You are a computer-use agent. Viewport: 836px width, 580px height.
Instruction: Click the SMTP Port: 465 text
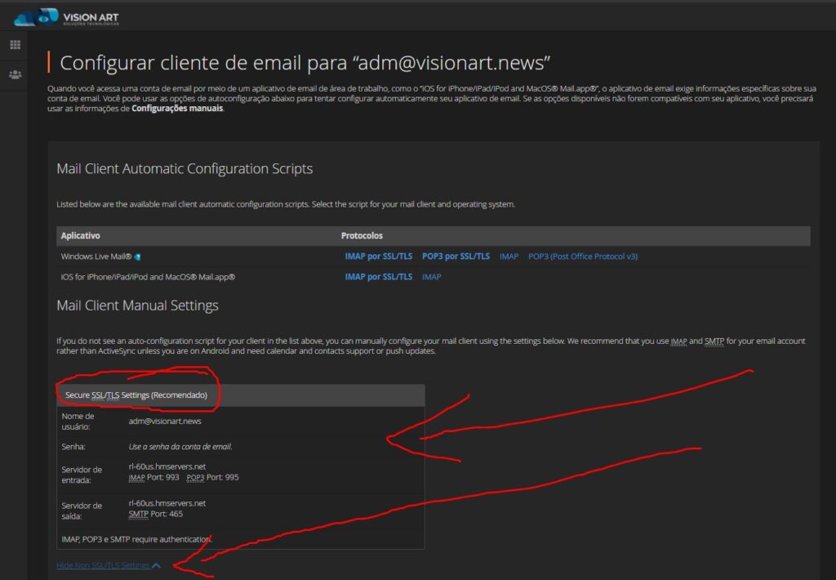tap(156, 515)
